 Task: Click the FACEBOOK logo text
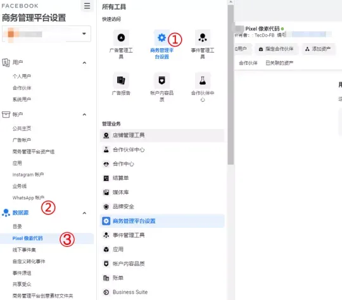[20, 6]
